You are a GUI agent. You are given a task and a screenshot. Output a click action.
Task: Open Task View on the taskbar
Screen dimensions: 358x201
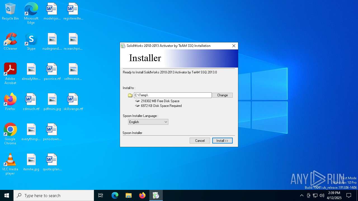coord(101,195)
